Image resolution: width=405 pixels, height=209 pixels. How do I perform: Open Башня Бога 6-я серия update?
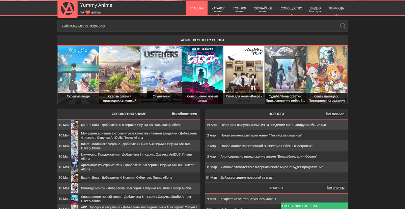[131, 125]
